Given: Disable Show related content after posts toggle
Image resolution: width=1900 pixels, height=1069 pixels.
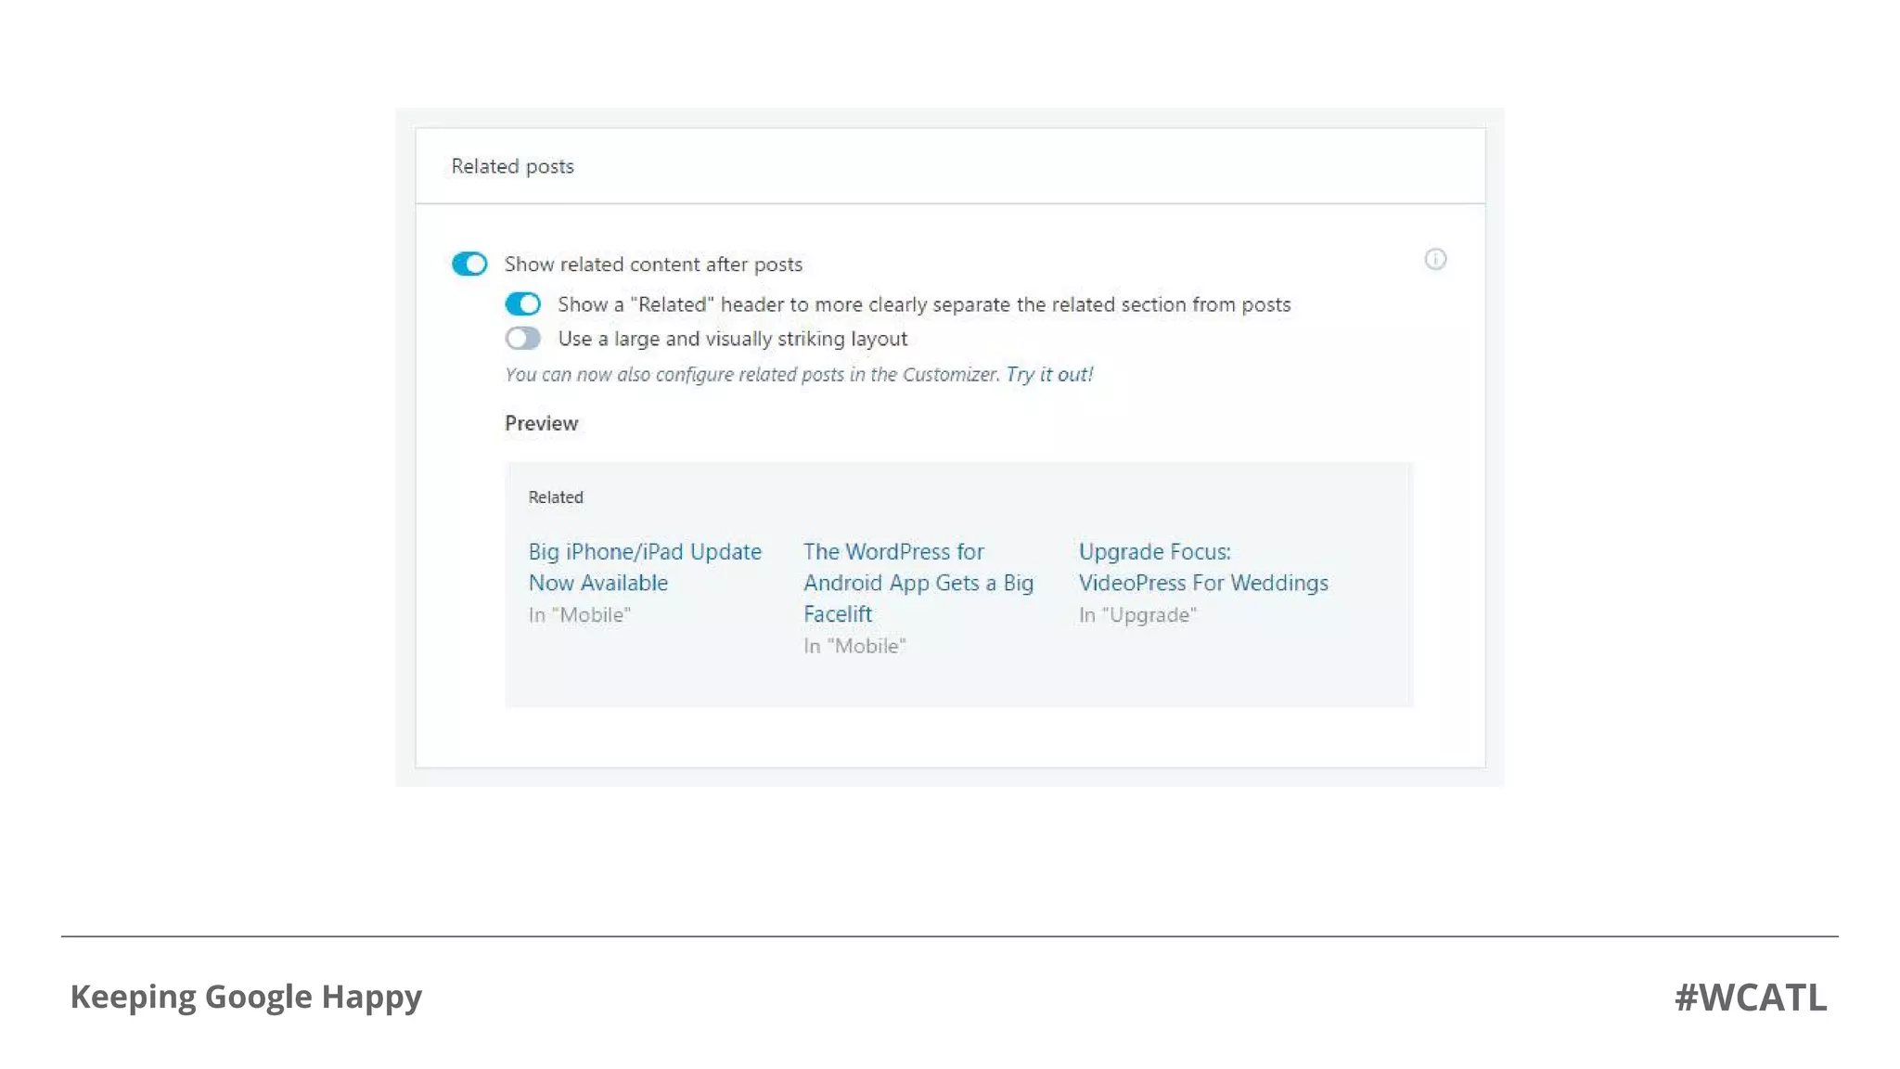Looking at the screenshot, I should tap(469, 264).
